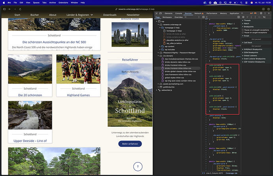273x176 pixels.
Task: Switch to the Console tab
Action: tap(178, 13)
